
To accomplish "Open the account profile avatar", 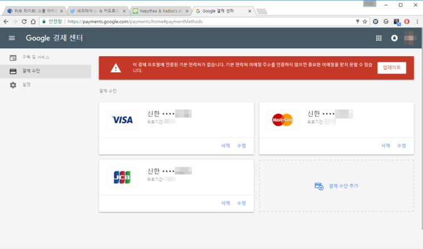I will coord(410,38).
